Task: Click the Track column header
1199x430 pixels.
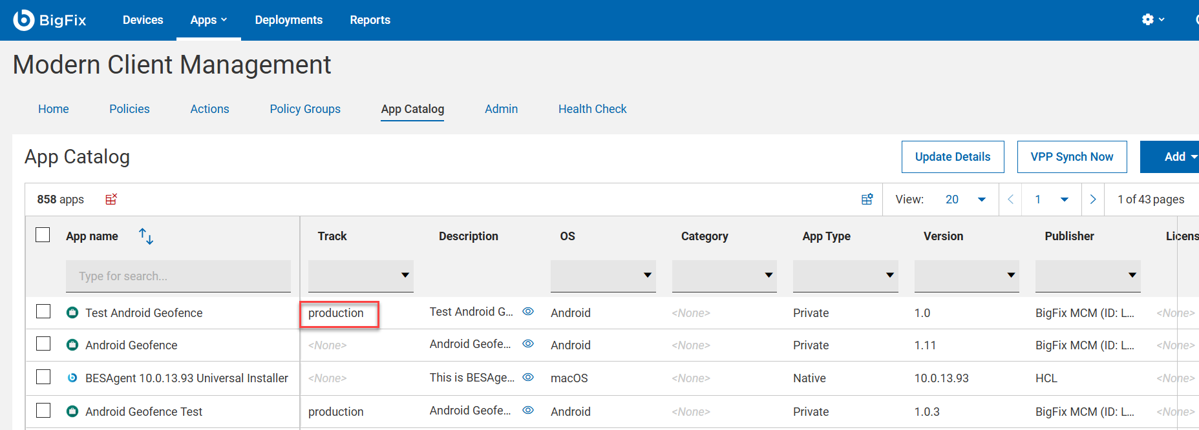Action: [x=332, y=236]
